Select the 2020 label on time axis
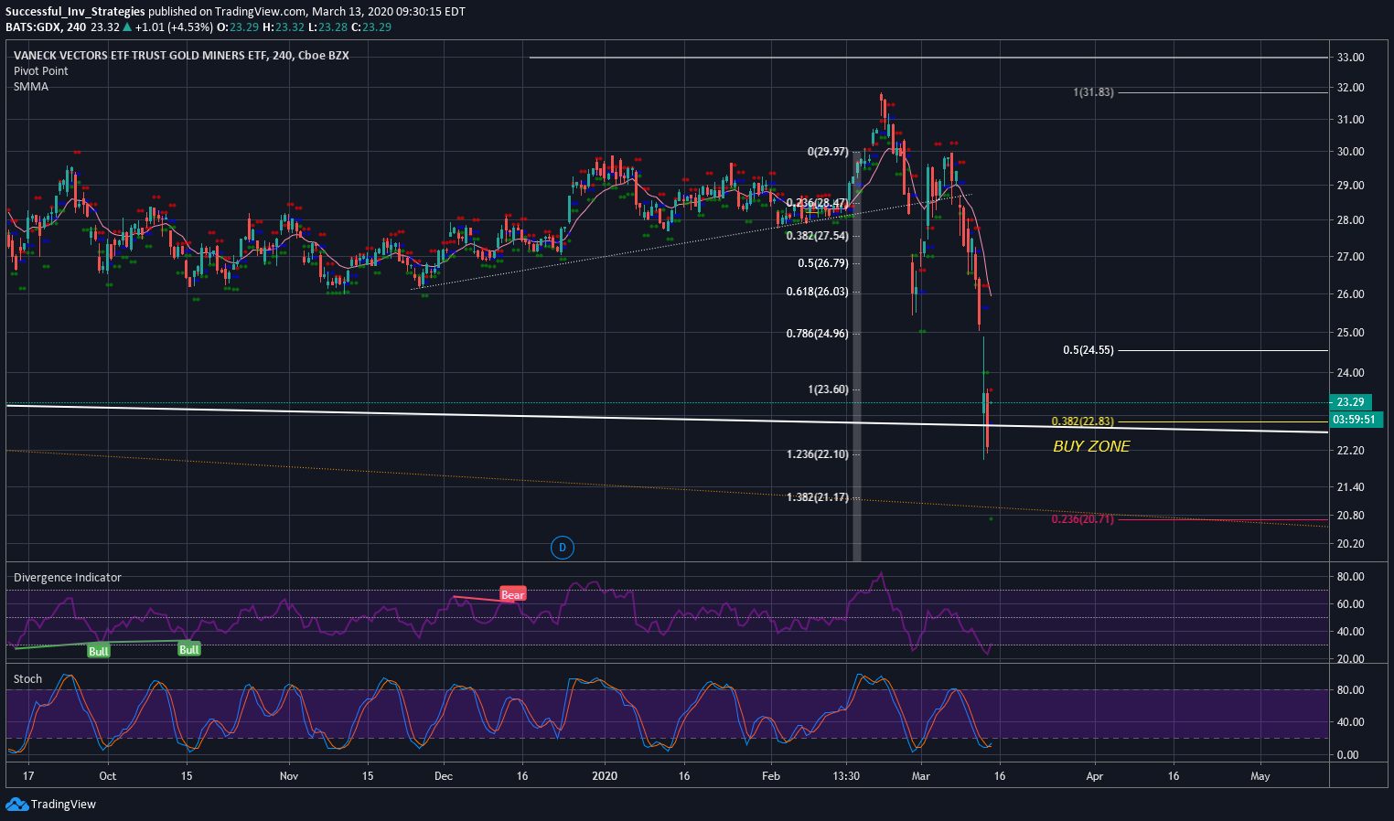This screenshot has height=821, width=1394. (x=605, y=776)
